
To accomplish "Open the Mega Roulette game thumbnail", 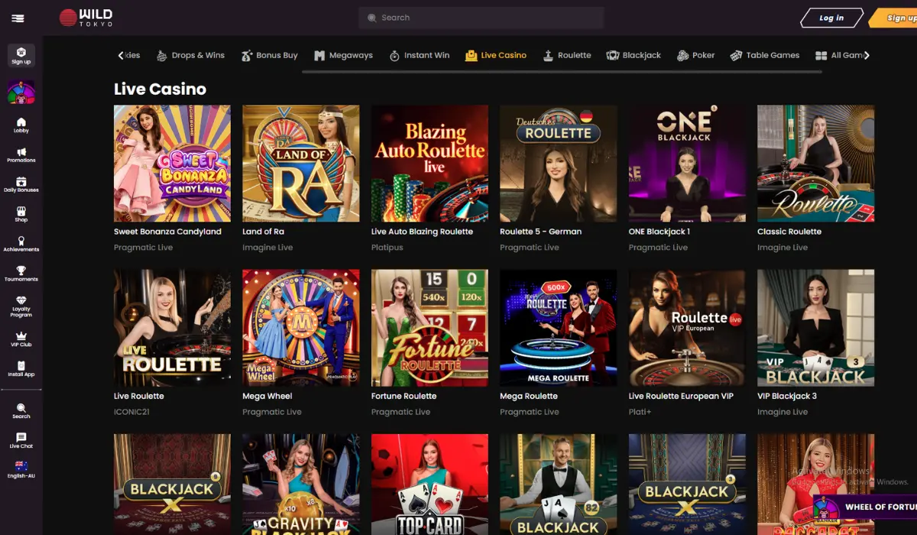I will pyautogui.click(x=559, y=328).
